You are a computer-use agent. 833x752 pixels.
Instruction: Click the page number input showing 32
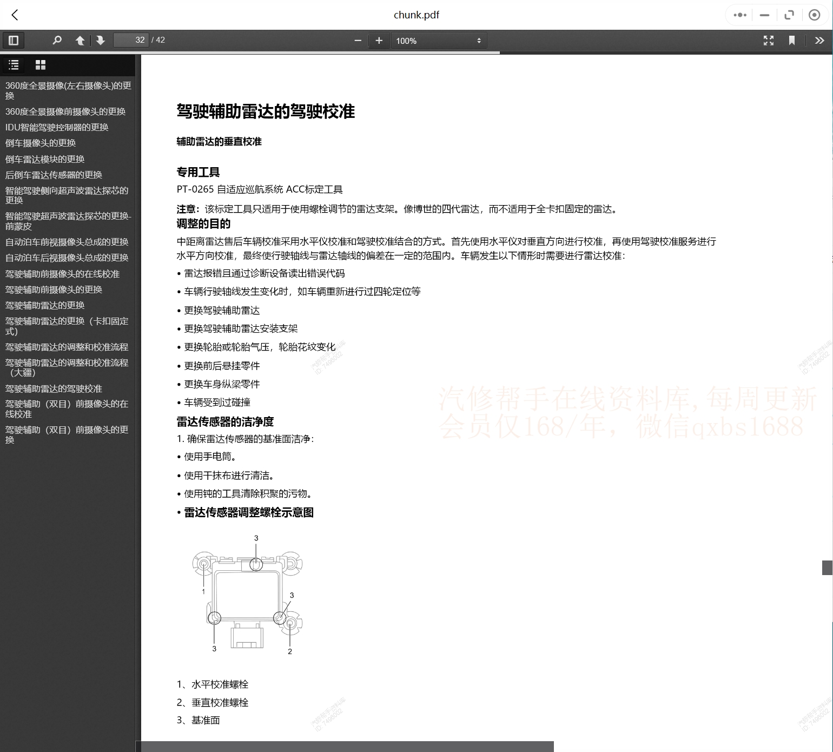pyautogui.click(x=131, y=40)
